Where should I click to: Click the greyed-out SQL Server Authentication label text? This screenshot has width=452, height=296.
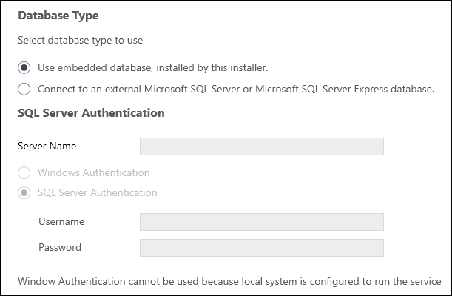coord(98,192)
